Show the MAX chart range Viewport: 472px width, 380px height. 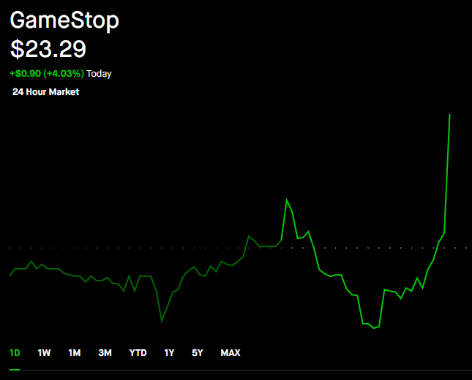click(x=231, y=353)
